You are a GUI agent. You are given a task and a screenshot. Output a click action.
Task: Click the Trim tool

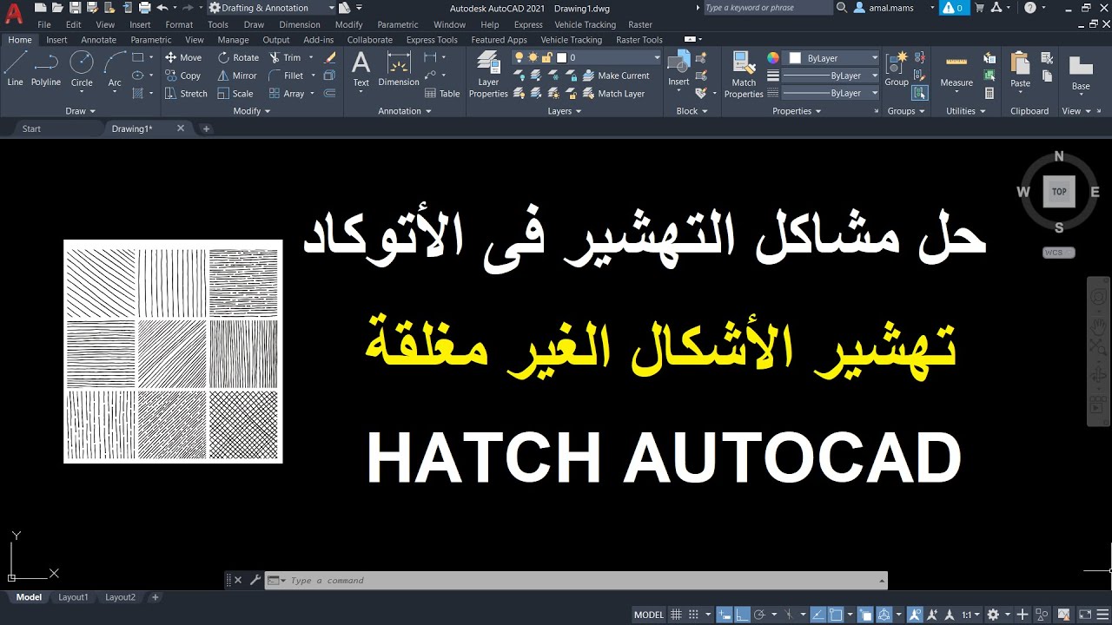tap(285, 57)
